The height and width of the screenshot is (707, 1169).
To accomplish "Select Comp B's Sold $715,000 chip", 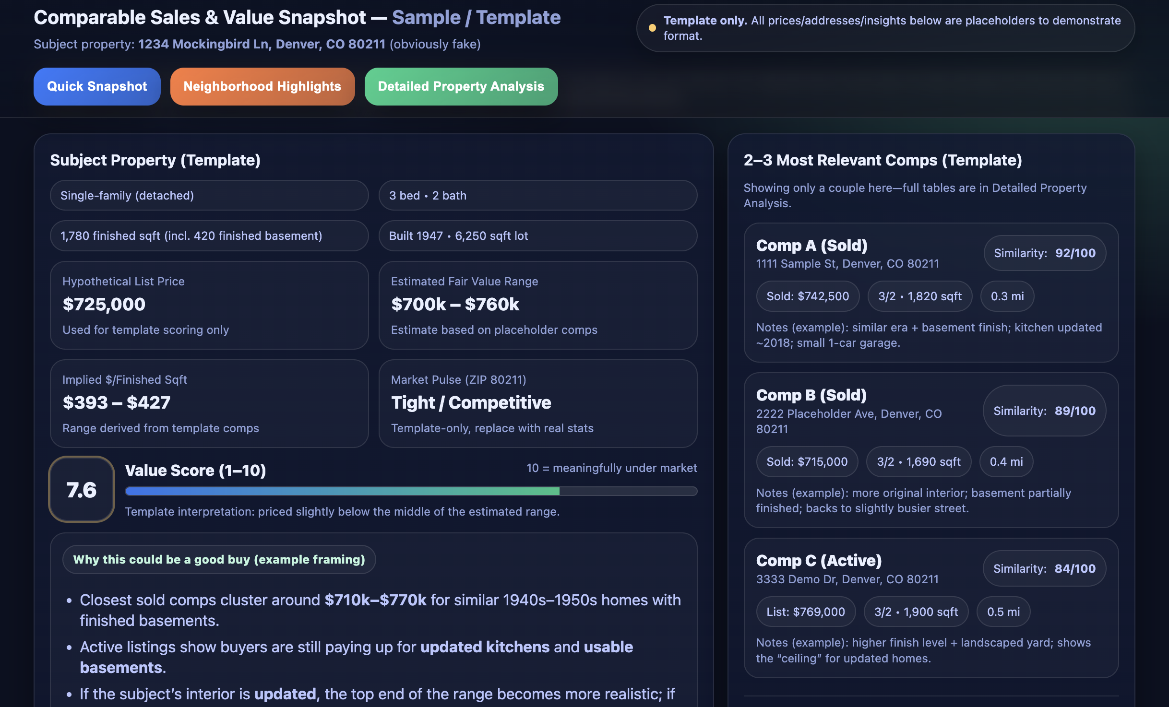I will coord(807,461).
